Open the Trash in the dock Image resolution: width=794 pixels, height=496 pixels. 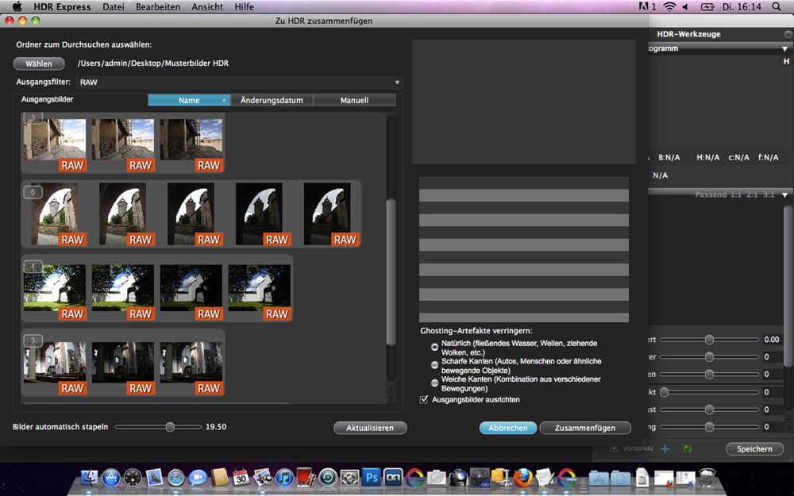[707, 477]
